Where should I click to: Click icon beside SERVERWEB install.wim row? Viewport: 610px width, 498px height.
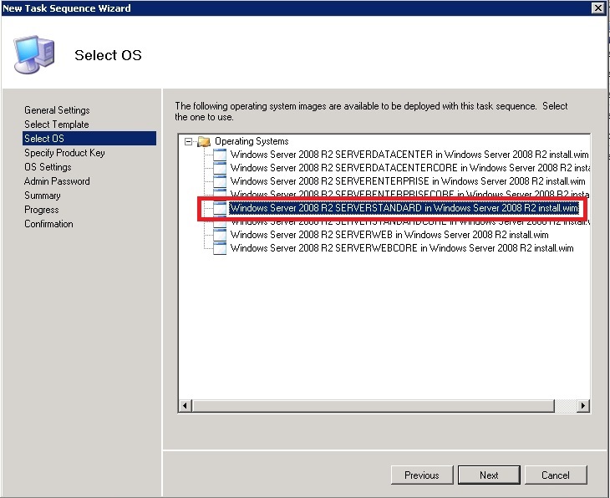(x=220, y=235)
